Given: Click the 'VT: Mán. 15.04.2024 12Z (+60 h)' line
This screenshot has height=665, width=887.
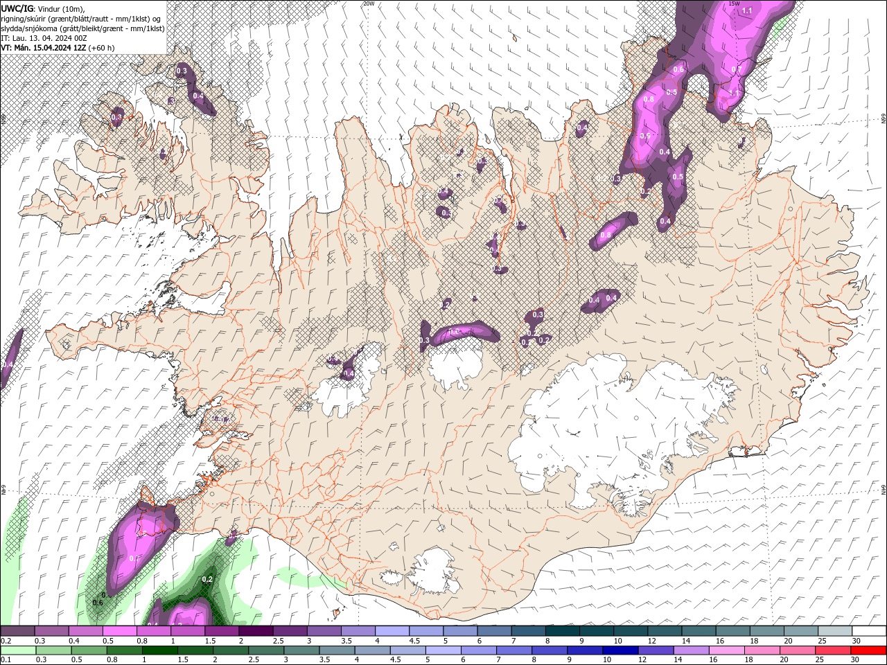Looking at the screenshot, I should coord(58,48).
